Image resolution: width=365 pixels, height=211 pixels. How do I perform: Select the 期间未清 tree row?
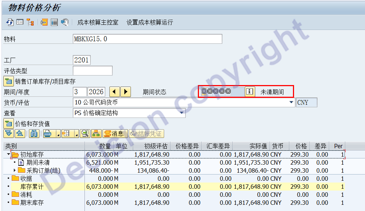174,162
